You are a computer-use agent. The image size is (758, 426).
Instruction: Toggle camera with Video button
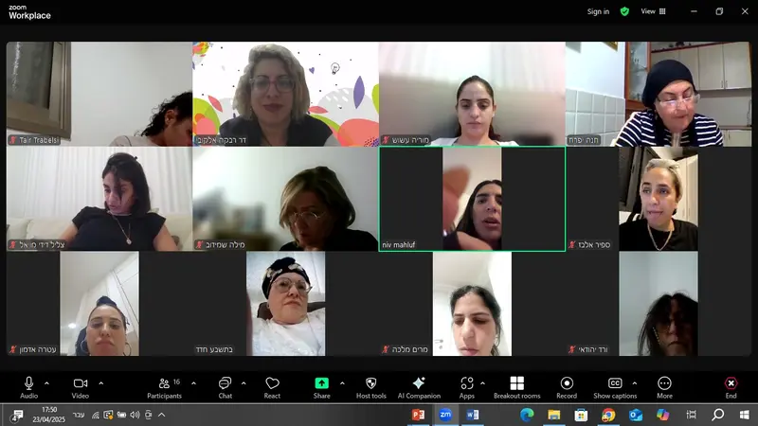click(80, 386)
